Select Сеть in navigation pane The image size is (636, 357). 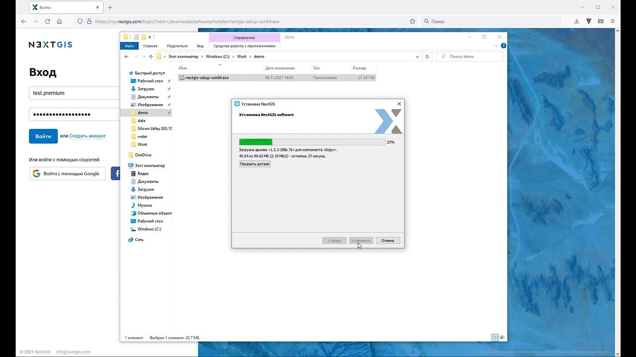pyautogui.click(x=139, y=239)
